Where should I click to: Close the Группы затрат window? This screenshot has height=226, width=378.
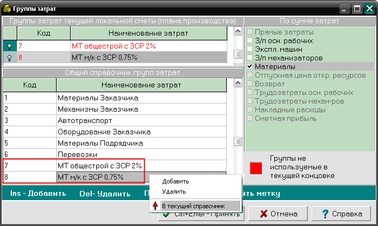[x=369, y=9]
